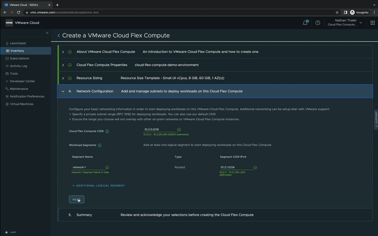
Task: Go back using the arrow beside page title
Action: [x=59, y=35]
